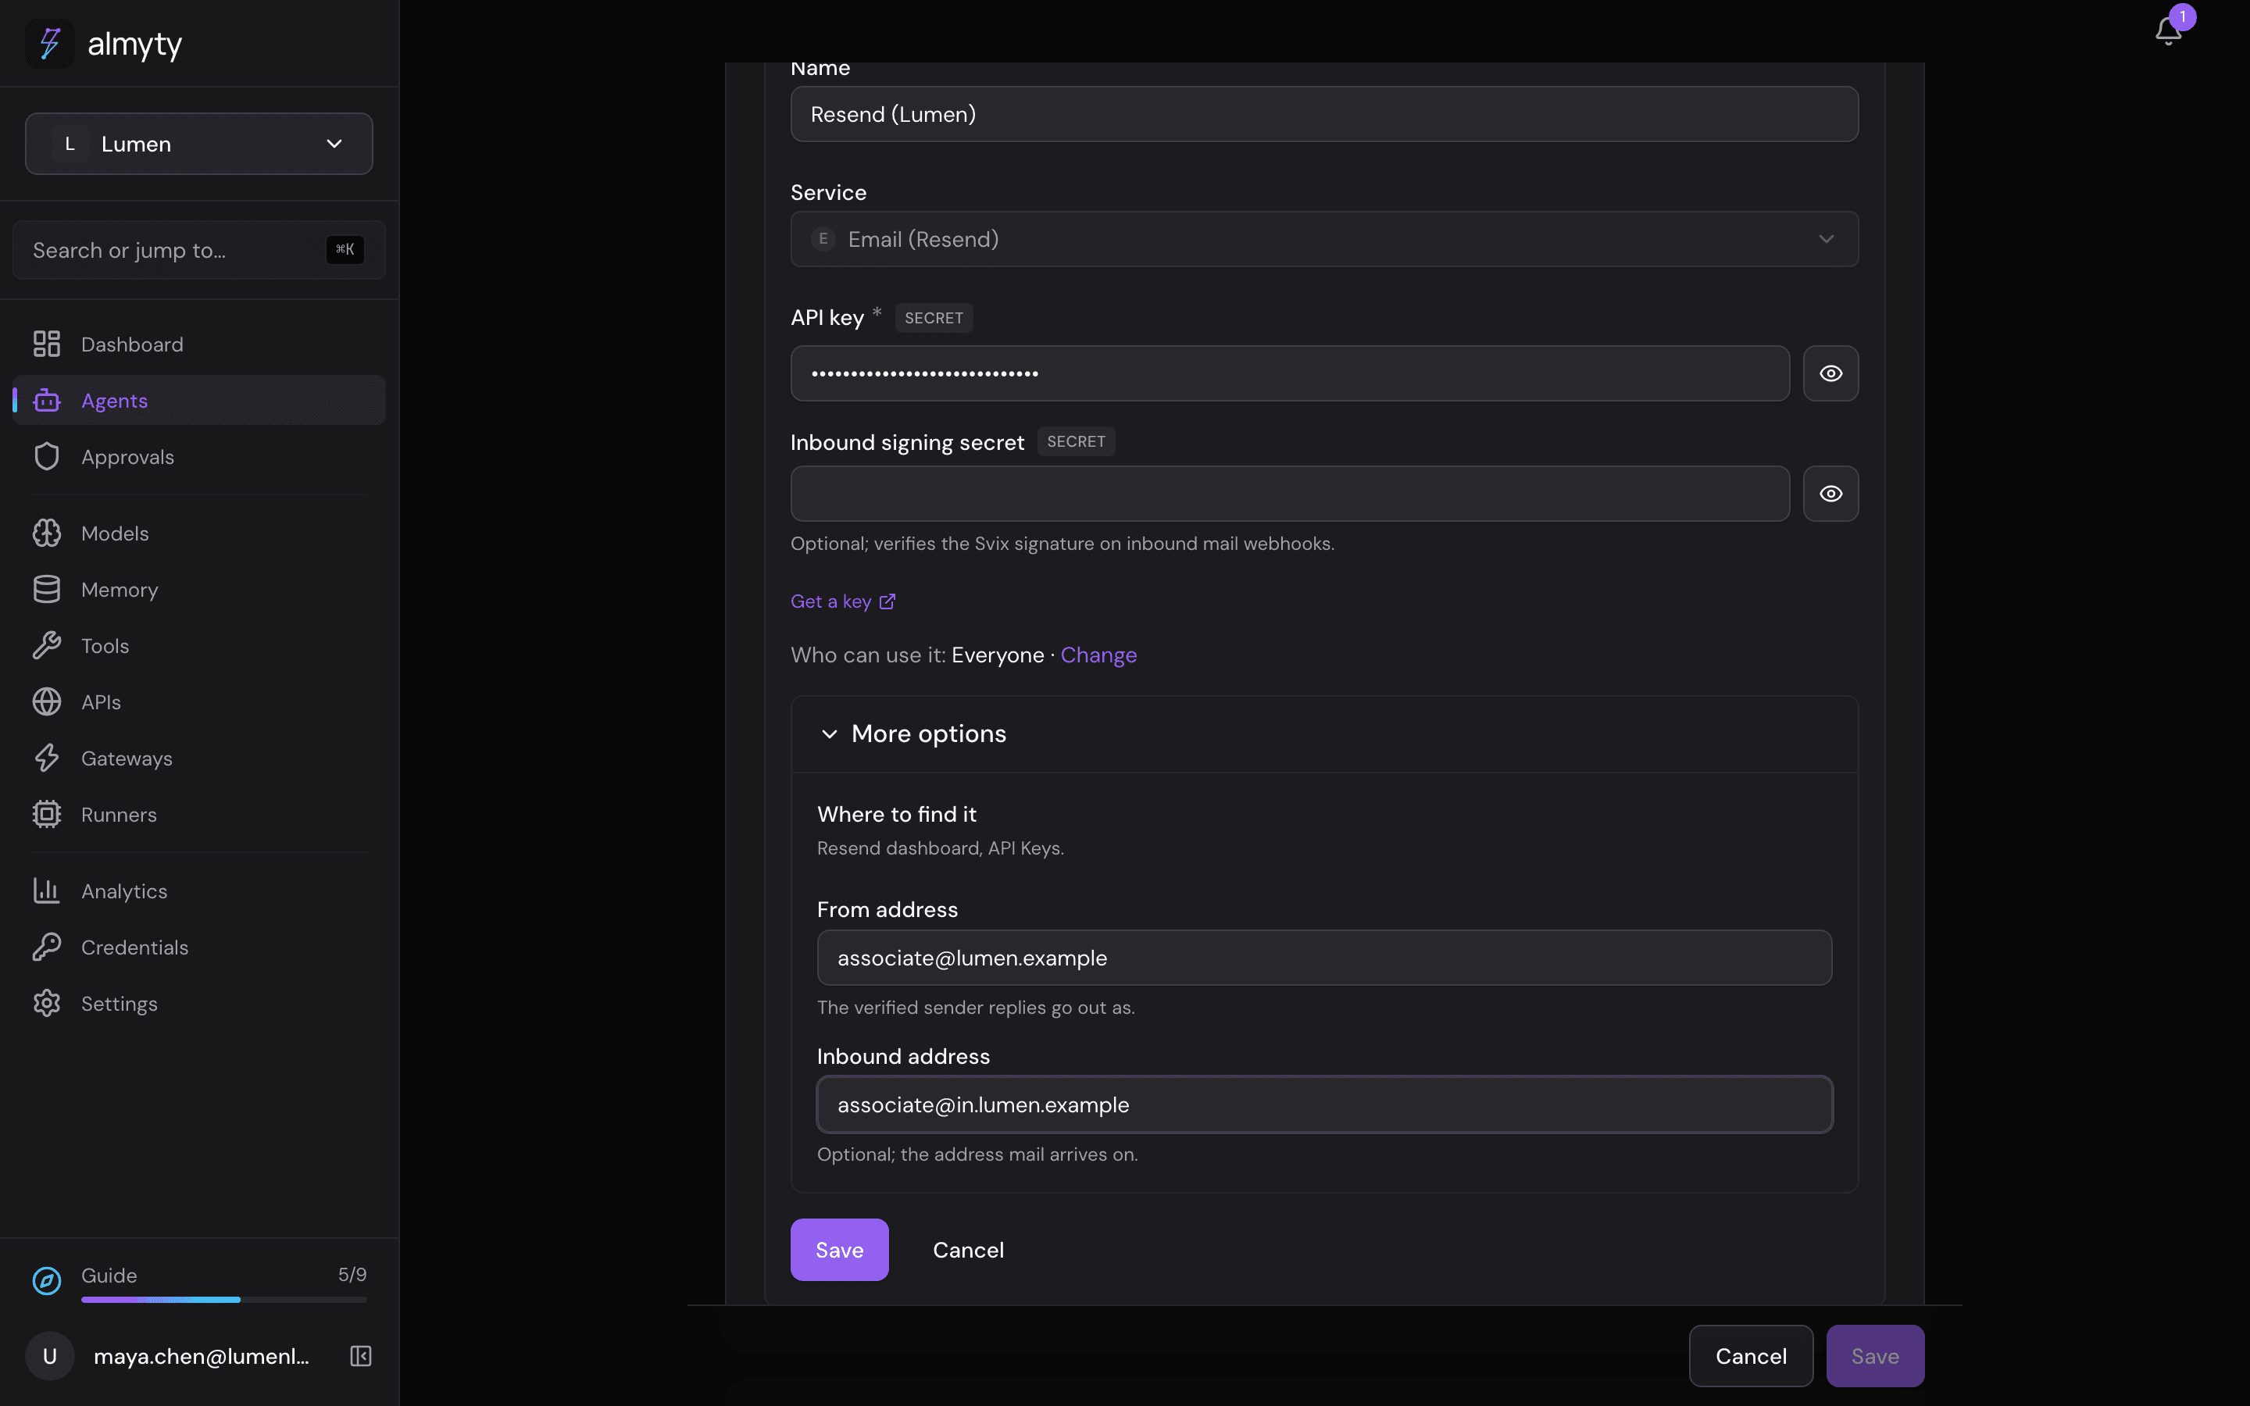Viewport: 2250px width, 1406px height.
Task: Click the Name field Resend (Lumen)
Action: point(1324,114)
